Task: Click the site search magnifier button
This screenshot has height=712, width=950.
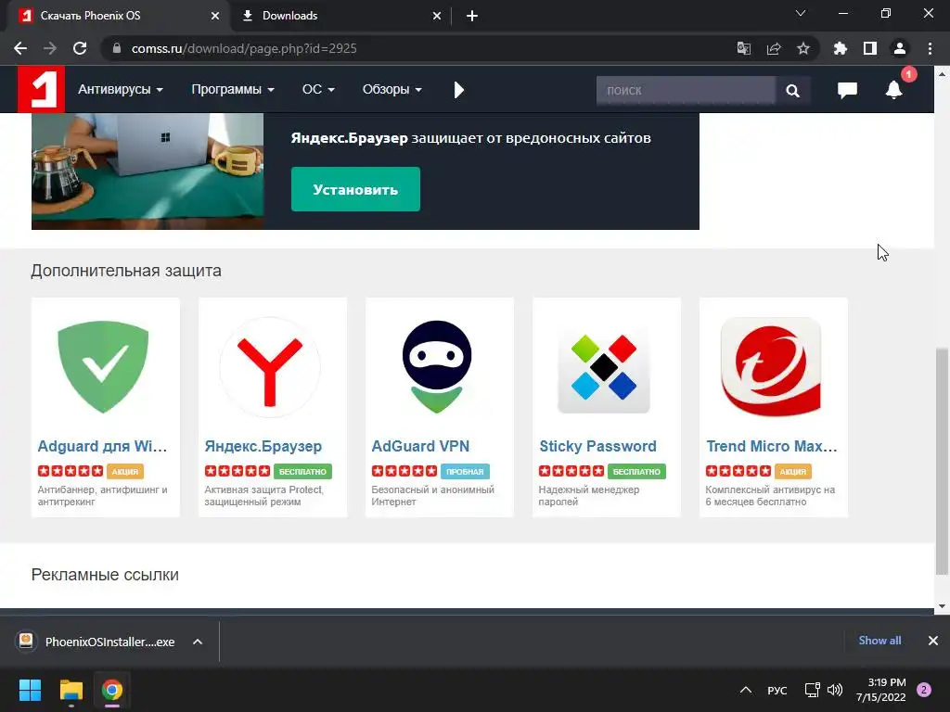Action: (x=792, y=91)
